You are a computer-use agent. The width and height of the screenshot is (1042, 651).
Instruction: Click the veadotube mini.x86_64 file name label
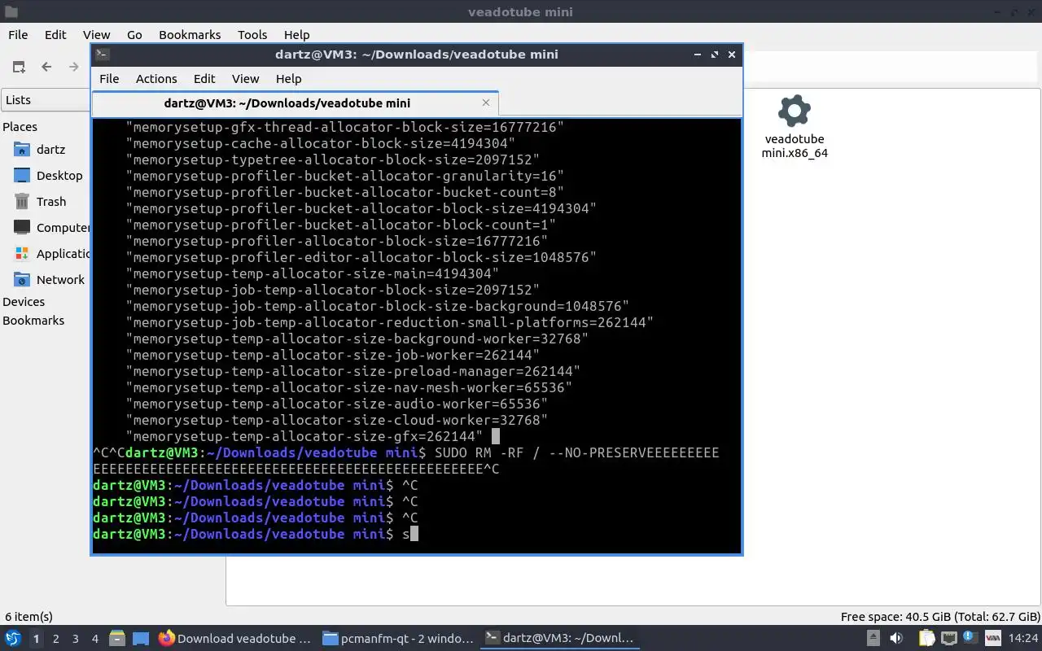[x=795, y=146]
